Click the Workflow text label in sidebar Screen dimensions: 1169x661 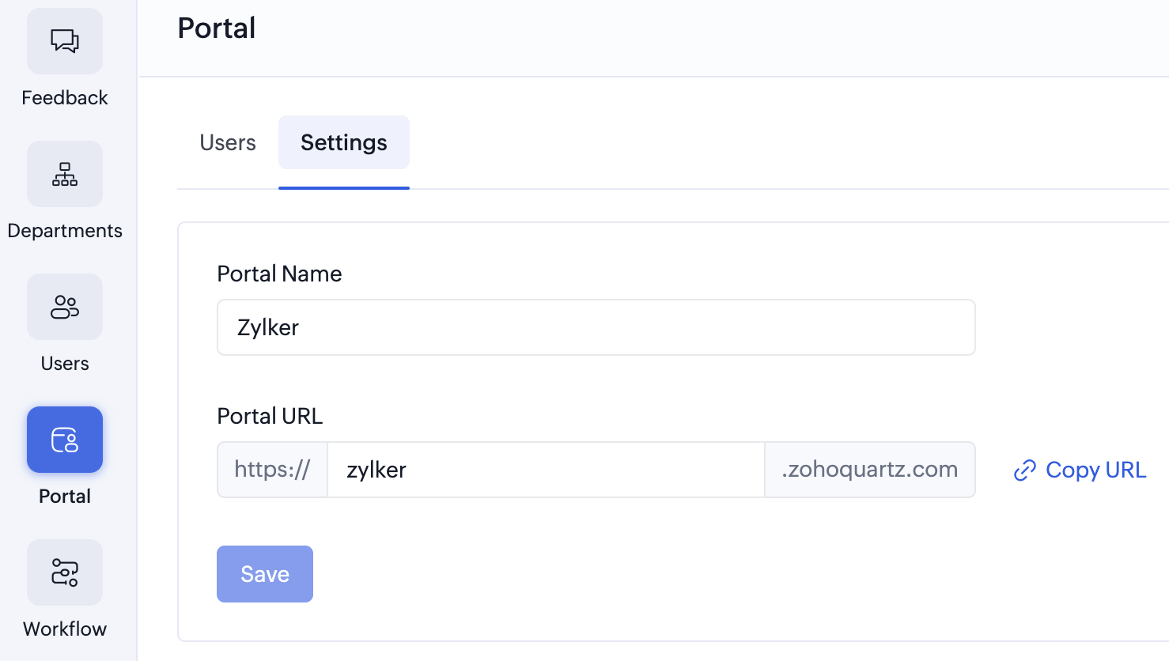[65, 629]
